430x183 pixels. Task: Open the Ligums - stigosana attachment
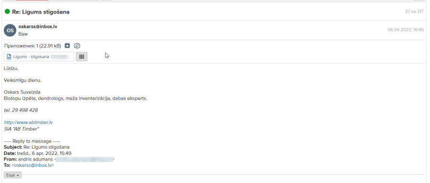39,57
